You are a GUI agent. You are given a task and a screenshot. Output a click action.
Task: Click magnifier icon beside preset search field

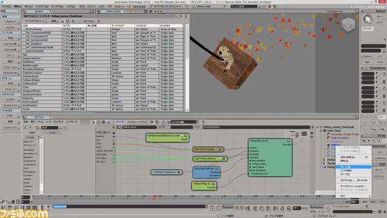(x=60, y=128)
